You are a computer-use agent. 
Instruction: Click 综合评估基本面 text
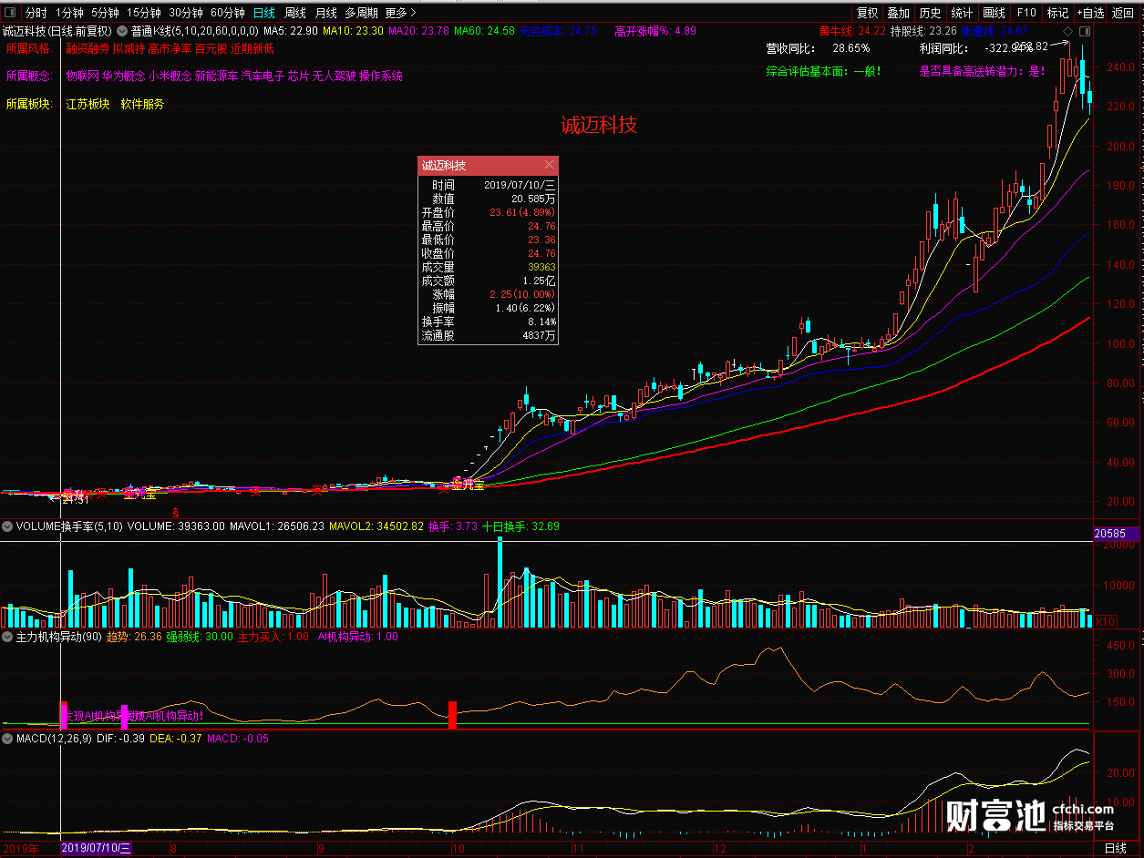tap(824, 70)
